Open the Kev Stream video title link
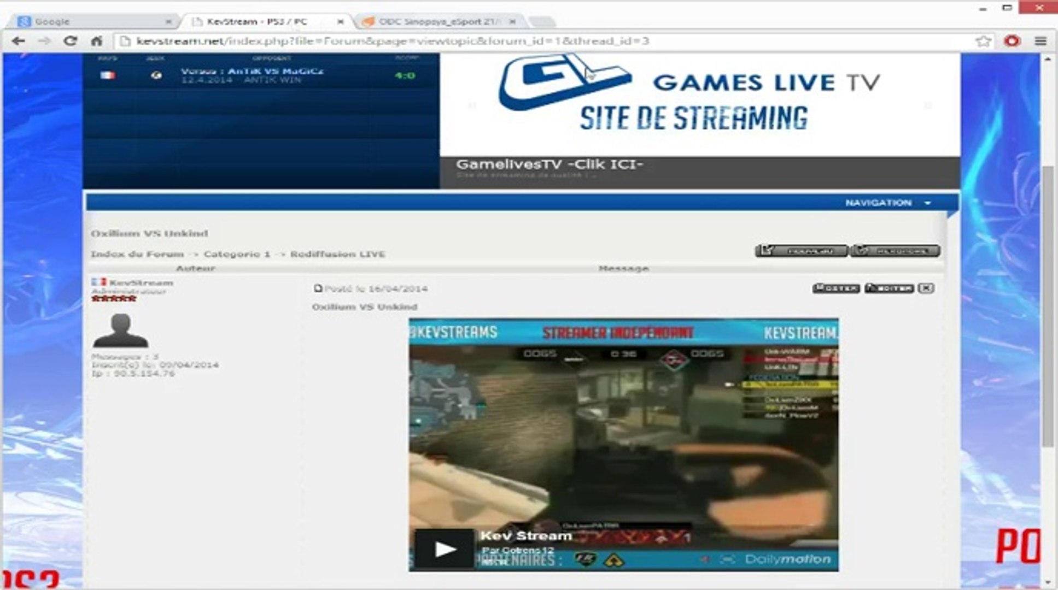This screenshot has width=1058, height=590. tap(526, 536)
